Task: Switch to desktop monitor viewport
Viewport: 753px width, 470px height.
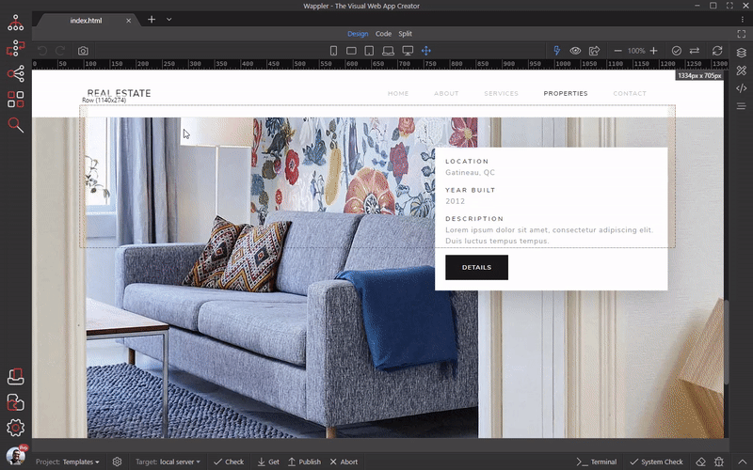Action: click(x=408, y=51)
